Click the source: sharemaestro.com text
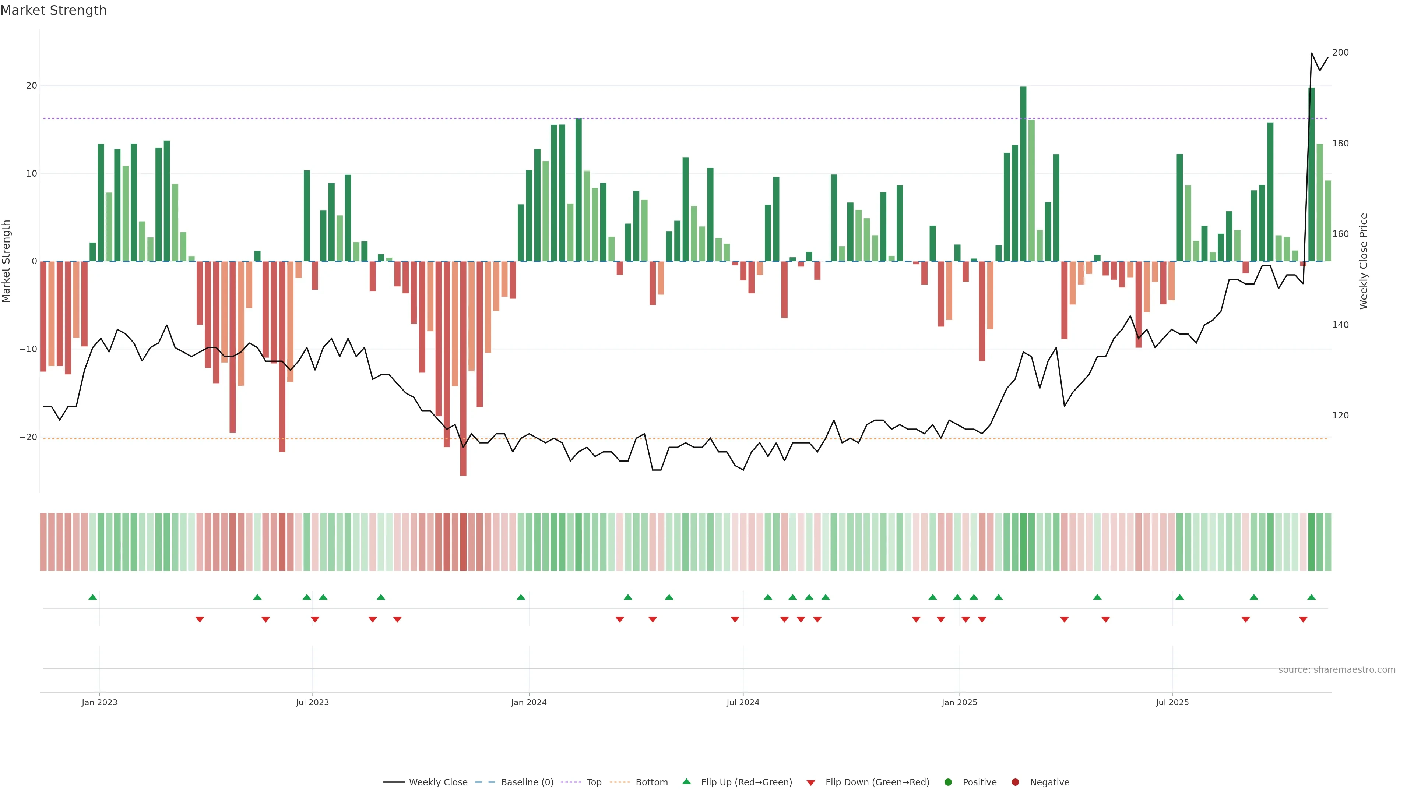Screen dimensions: 1414x795 click(1337, 670)
